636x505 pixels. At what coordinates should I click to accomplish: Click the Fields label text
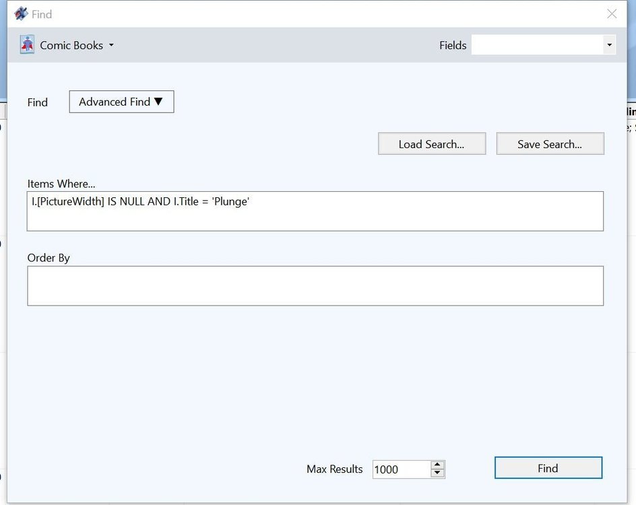453,45
